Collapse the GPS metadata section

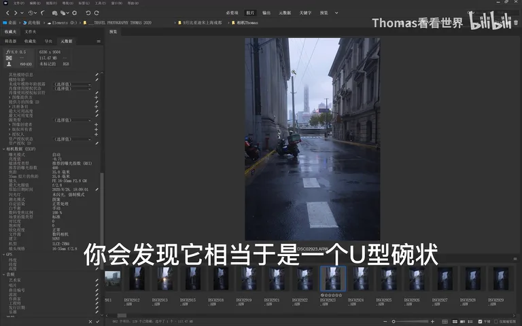[3, 255]
